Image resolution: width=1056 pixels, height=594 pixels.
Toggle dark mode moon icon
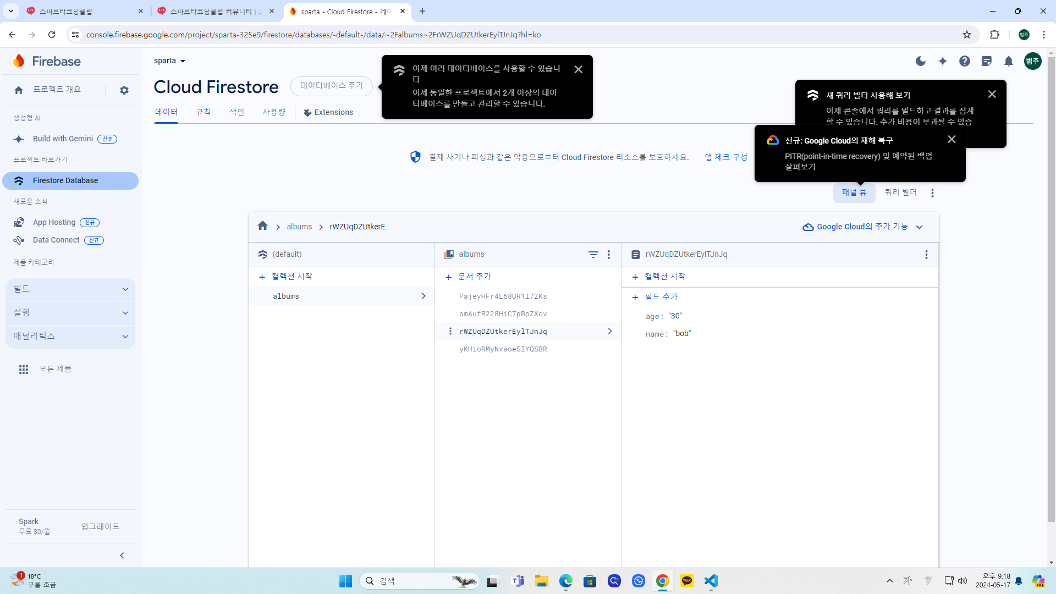tap(921, 61)
